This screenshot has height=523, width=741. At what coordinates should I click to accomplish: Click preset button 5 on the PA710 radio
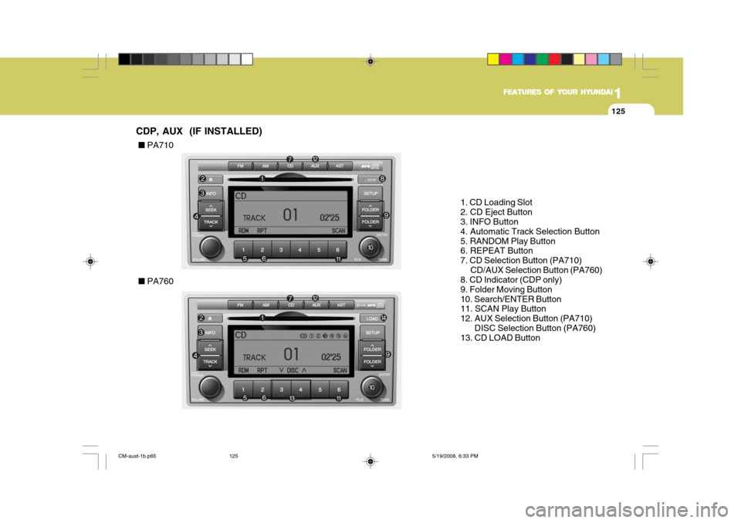(319, 249)
